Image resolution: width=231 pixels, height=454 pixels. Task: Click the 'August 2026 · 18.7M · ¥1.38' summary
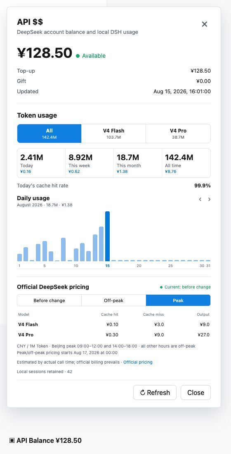pyautogui.click(x=45, y=205)
